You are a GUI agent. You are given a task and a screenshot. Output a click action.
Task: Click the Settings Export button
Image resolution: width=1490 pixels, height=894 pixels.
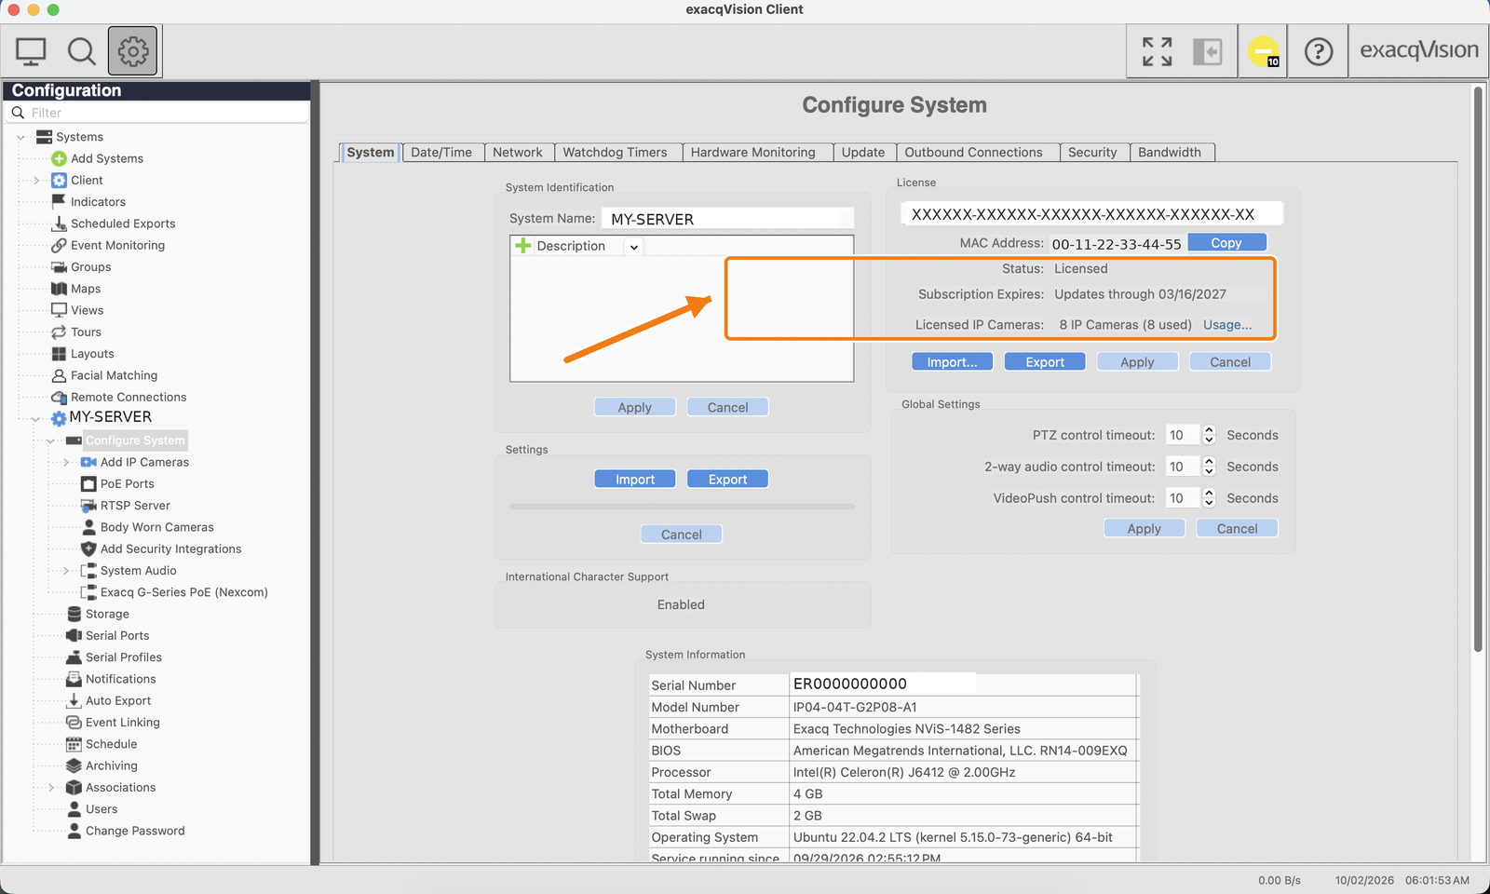[x=727, y=480]
